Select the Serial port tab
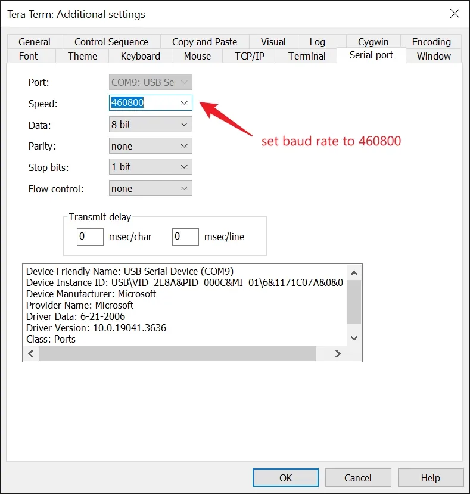This screenshot has height=494, width=470. (371, 55)
